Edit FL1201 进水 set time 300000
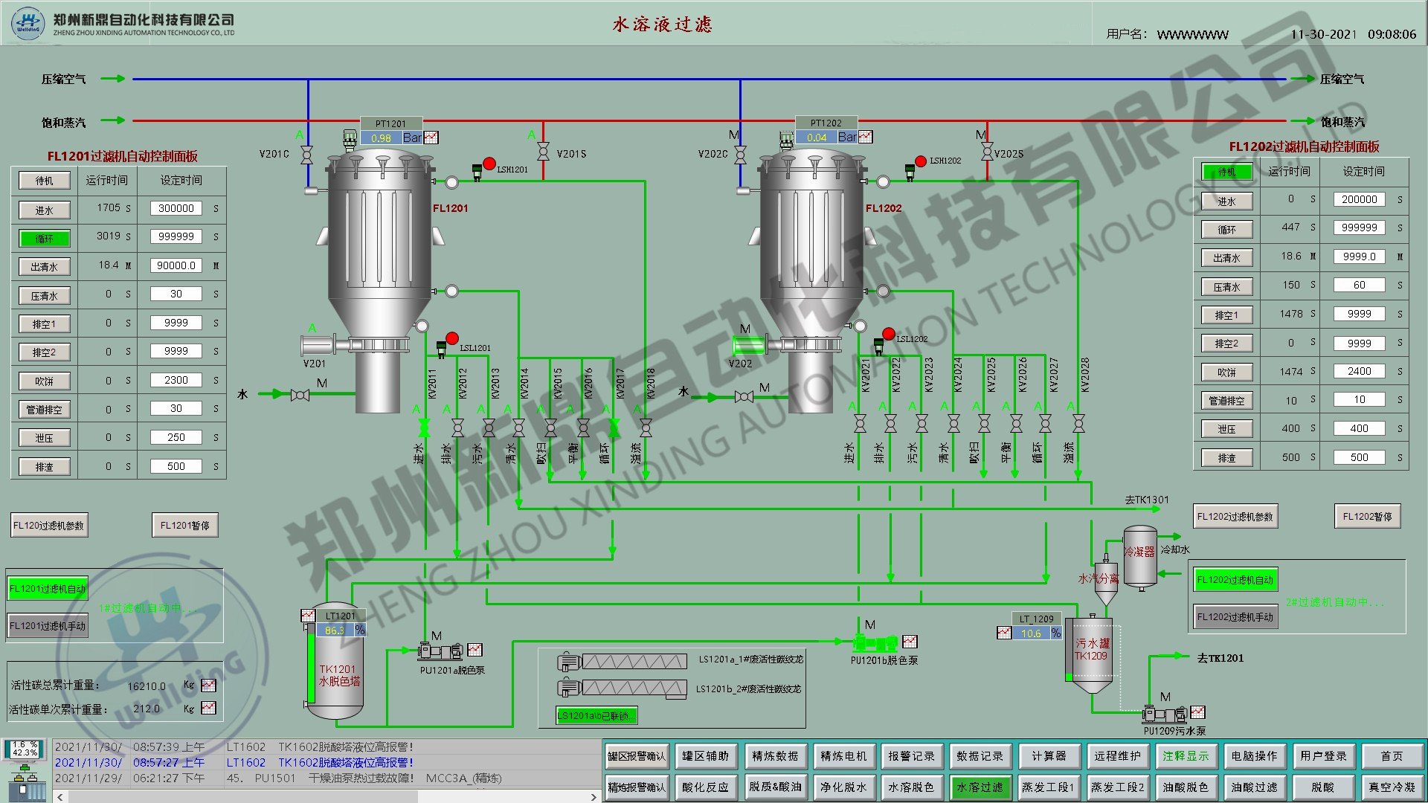This screenshot has height=803, width=1428. (176, 209)
